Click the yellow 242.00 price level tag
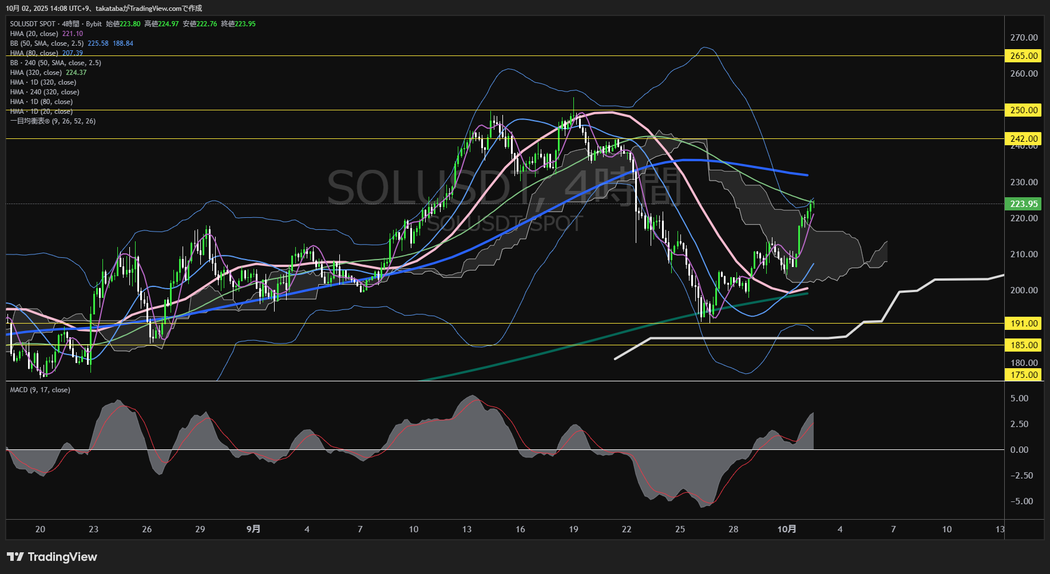1050x574 pixels. tap(1024, 139)
